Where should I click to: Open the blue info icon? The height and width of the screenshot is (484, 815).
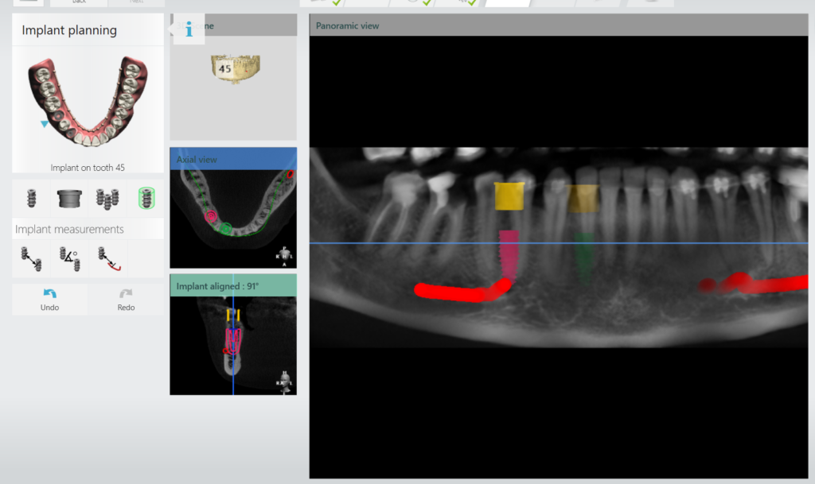point(189,30)
